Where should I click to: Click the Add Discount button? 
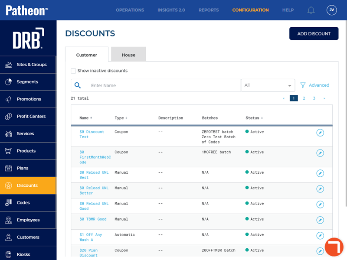314,34
